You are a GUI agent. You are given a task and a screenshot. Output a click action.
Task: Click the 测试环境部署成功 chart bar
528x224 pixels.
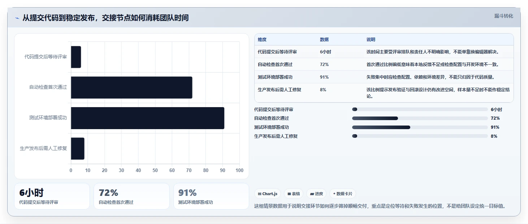[x=147, y=118]
